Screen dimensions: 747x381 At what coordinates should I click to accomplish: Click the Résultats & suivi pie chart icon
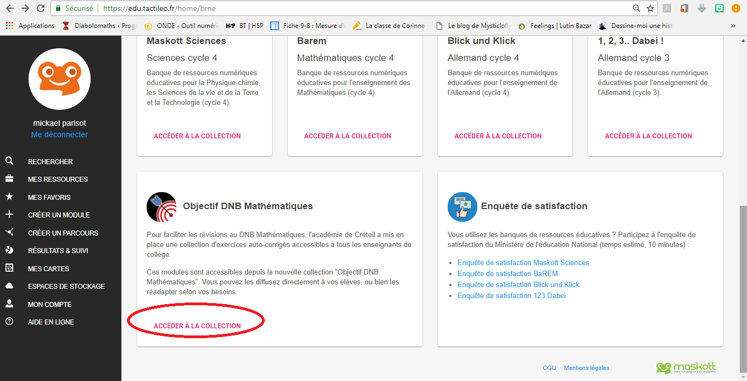(x=9, y=250)
